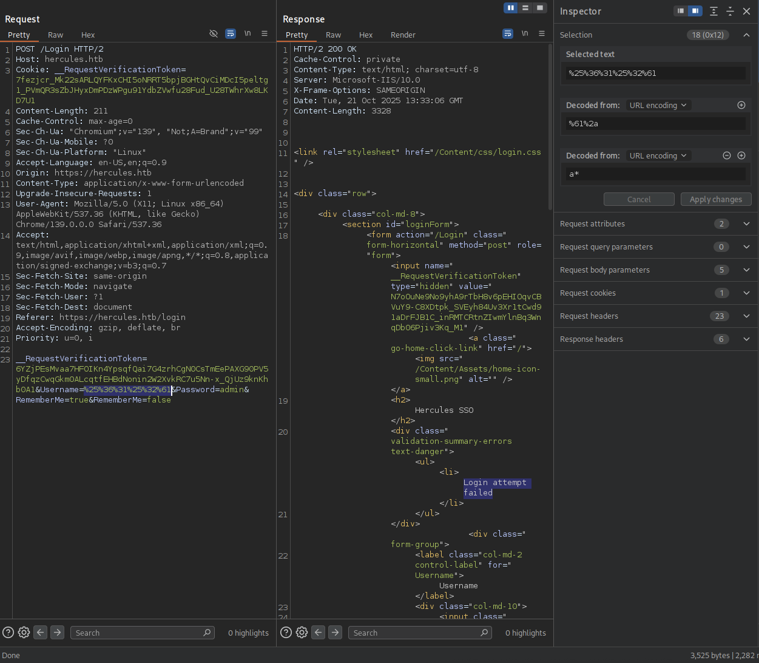This screenshot has width=759, height=663.
Task: Open the Hex tab in Request panel
Action: coord(88,35)
